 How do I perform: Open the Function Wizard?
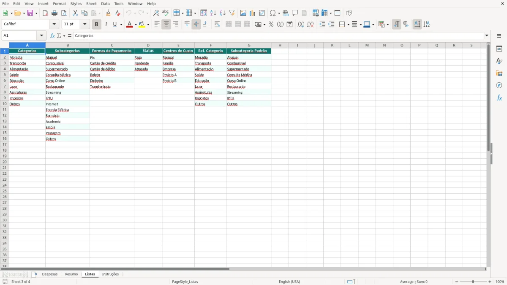coord(52,36)
